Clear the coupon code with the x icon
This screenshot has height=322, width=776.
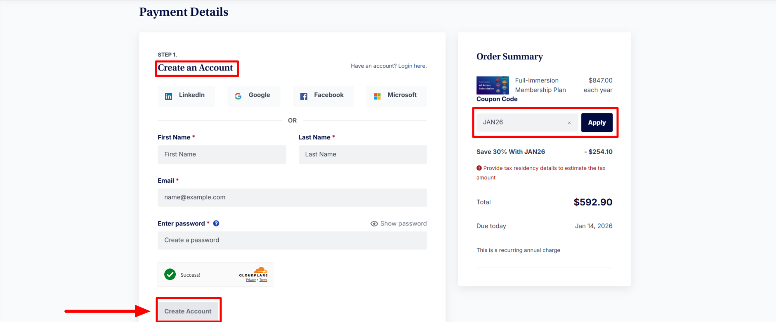coord(569,123)
